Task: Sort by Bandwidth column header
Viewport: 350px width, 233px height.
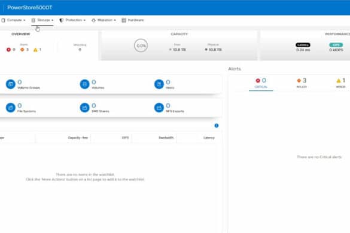Action: click(166, 137)
